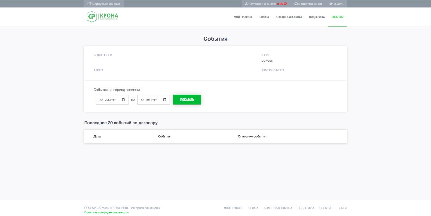Go to the Оплата section
Viewport: 431px width, 216px height.
click(x=264, y=17)
